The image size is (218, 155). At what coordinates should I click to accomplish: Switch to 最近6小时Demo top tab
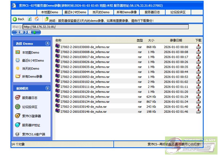(75, 12)
